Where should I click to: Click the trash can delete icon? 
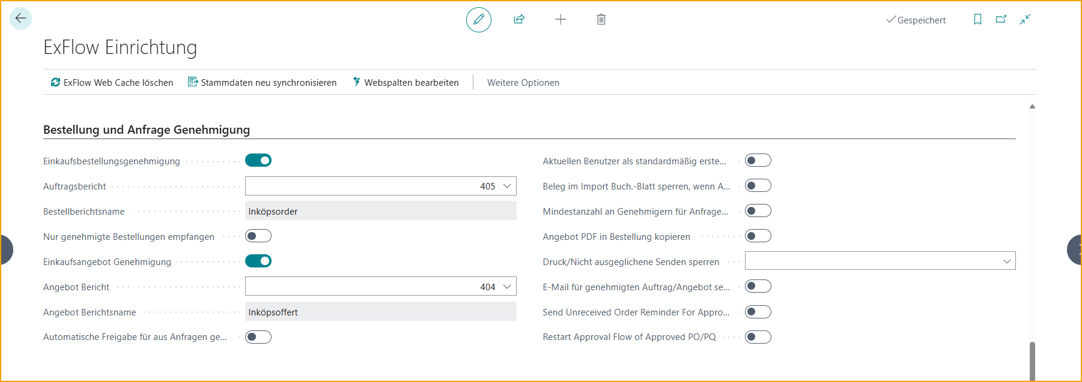601,20
